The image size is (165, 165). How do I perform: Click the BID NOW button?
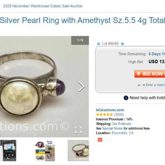pyautogui.click(x=150, y=74)
